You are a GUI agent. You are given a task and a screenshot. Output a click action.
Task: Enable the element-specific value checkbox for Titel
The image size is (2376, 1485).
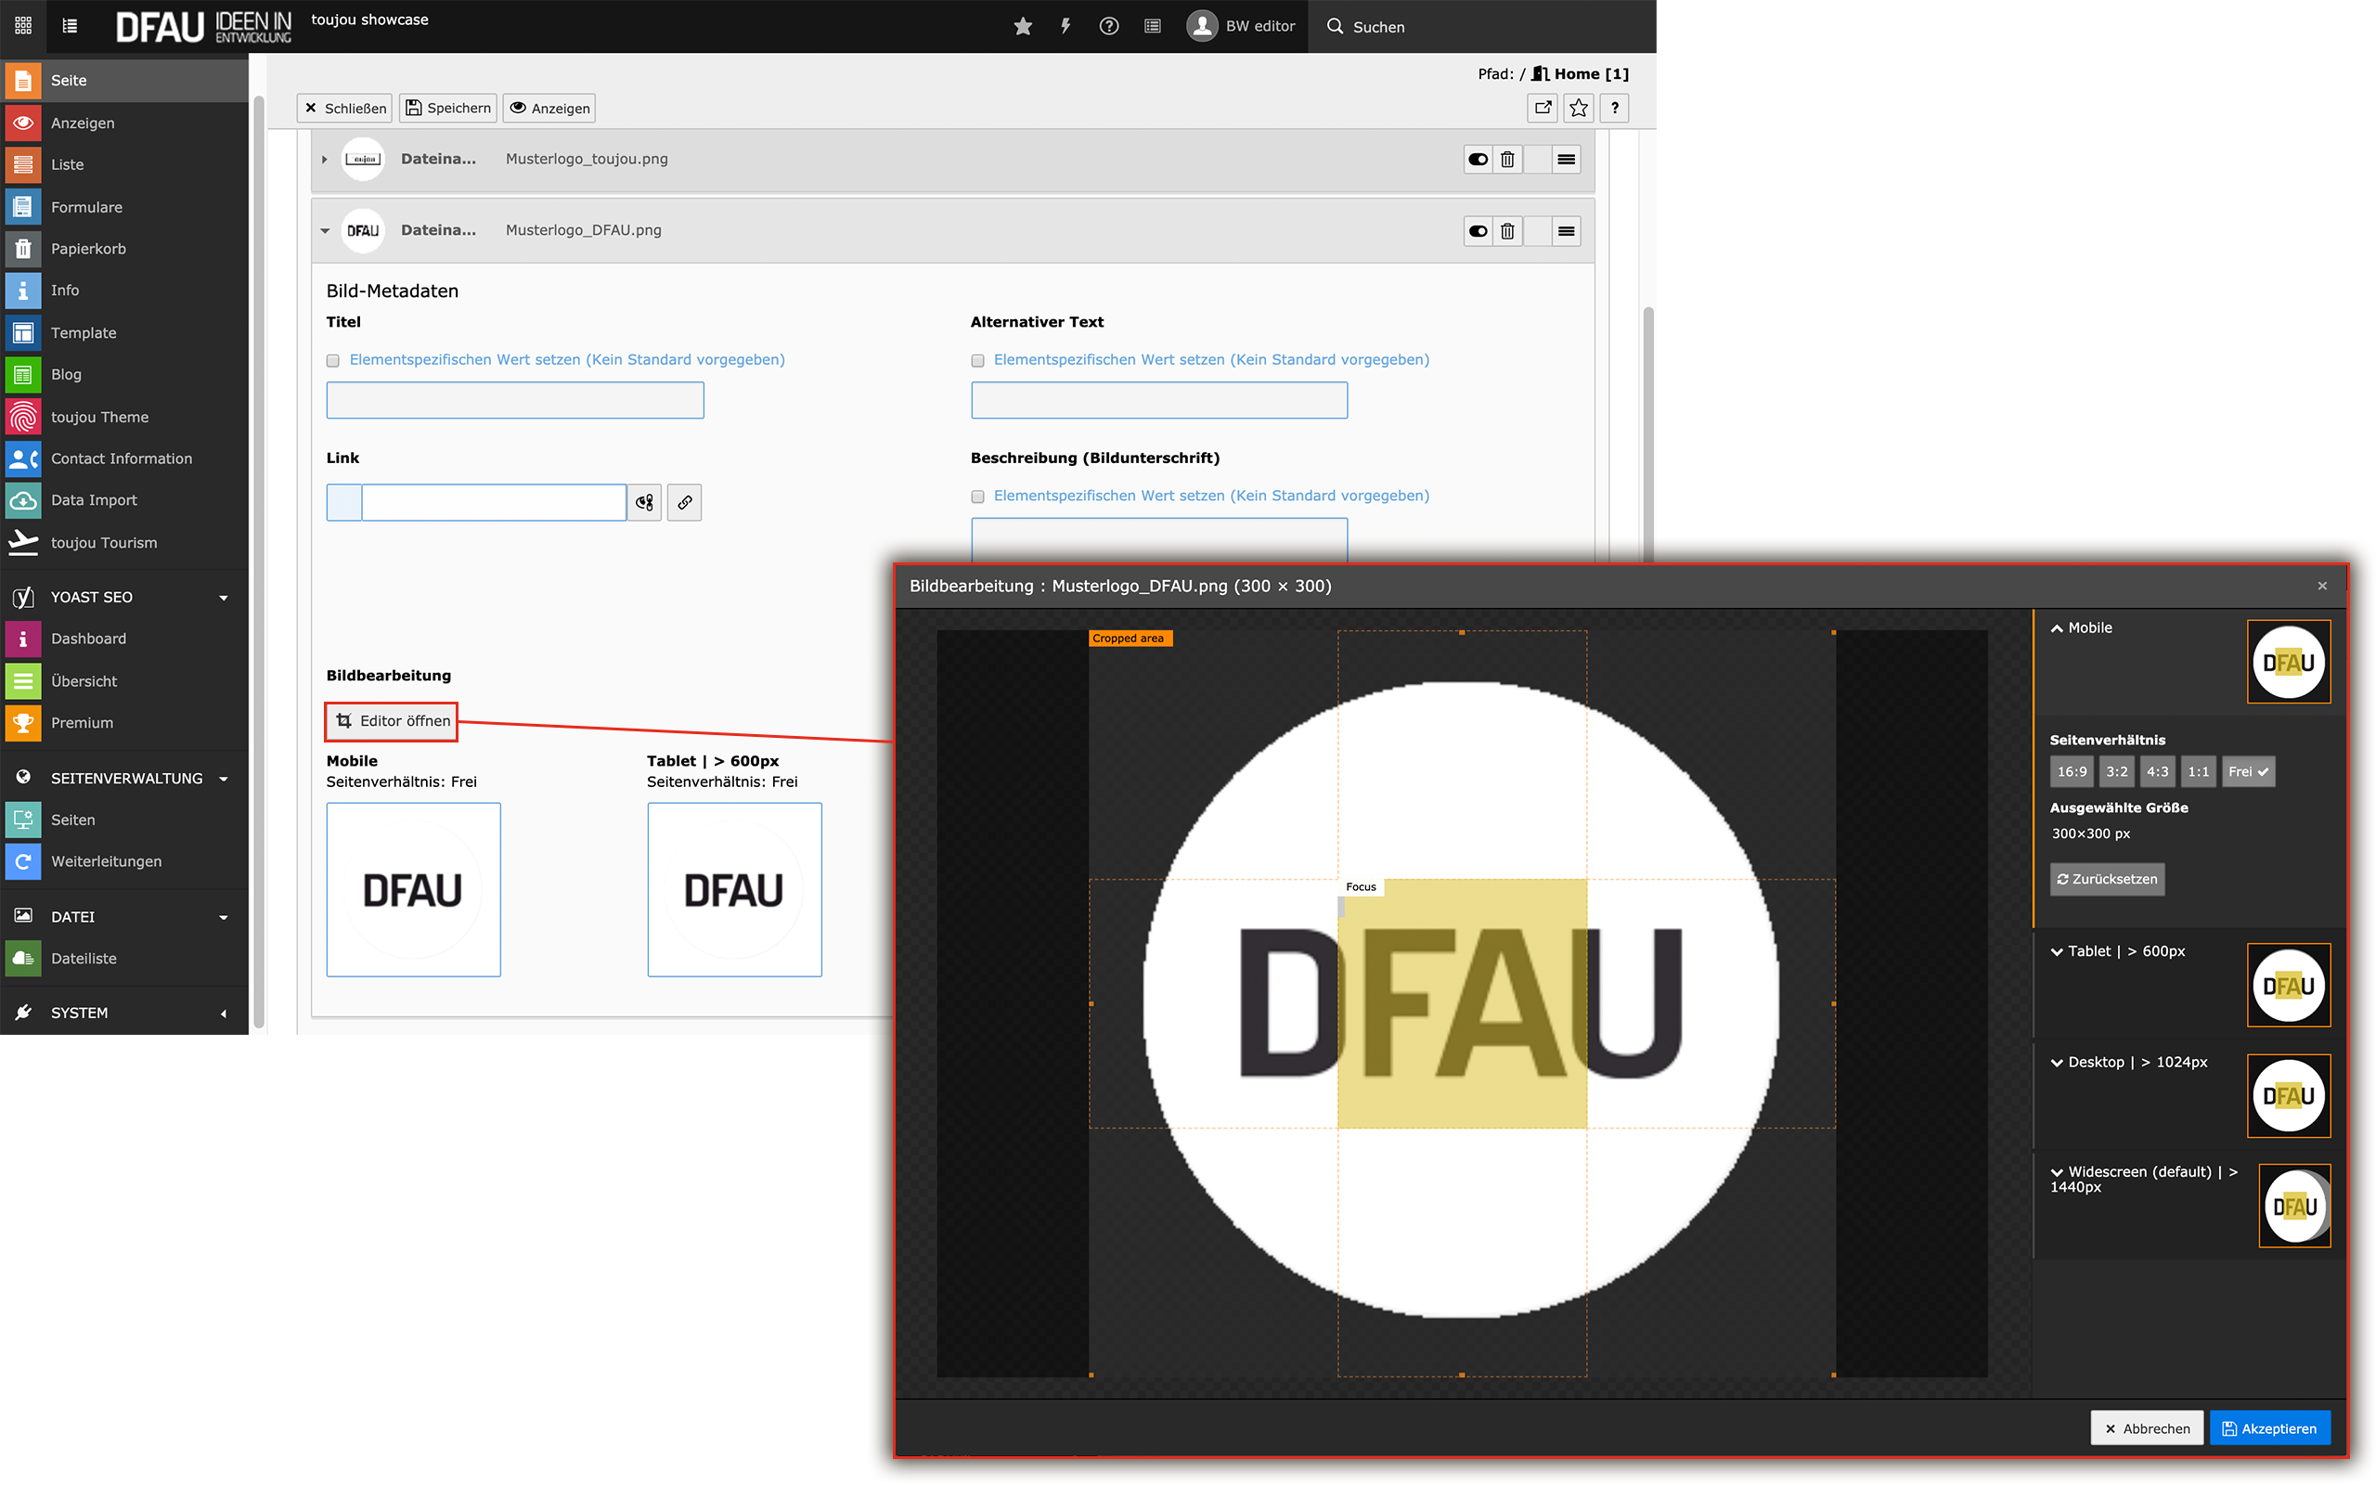(x=333, y=361)
